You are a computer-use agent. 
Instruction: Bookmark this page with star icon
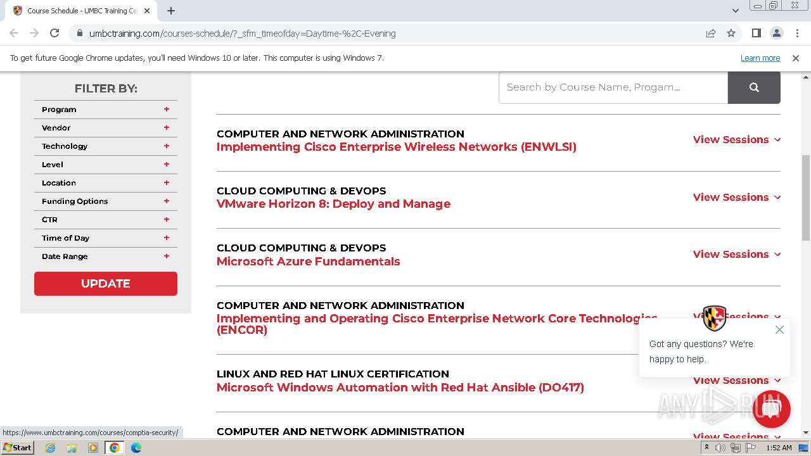pos(731,33)
